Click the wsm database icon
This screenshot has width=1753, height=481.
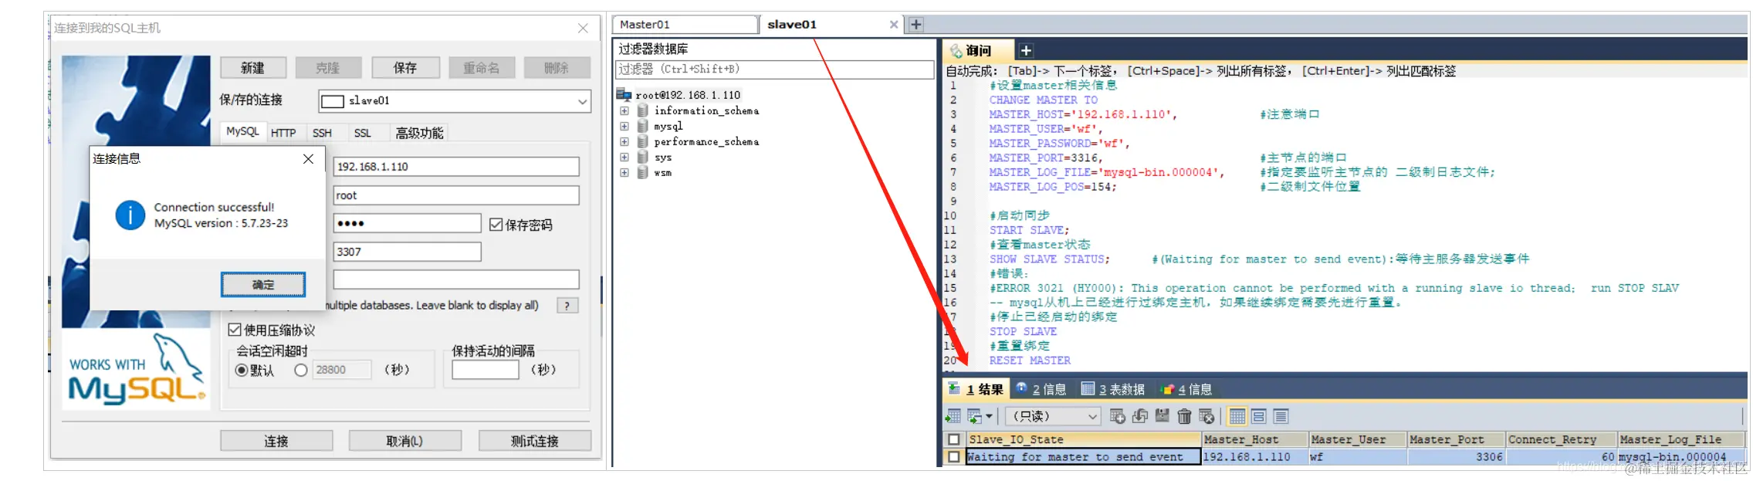click(642, 172)
